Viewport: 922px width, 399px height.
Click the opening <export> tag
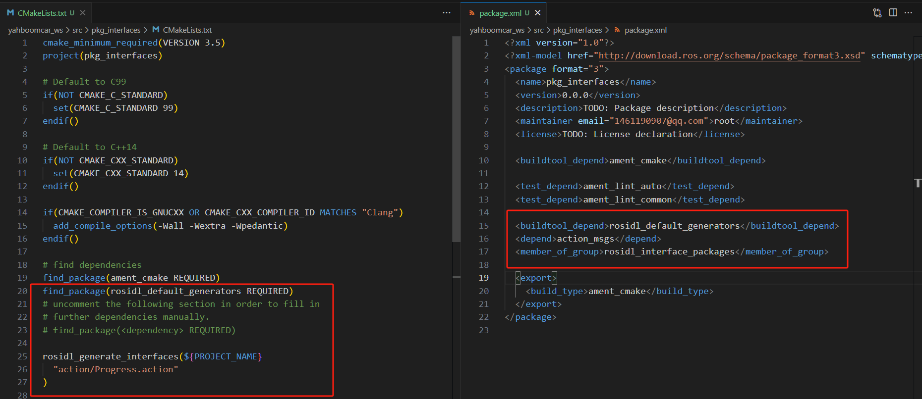pyautogui.click(x=536, y=278)
